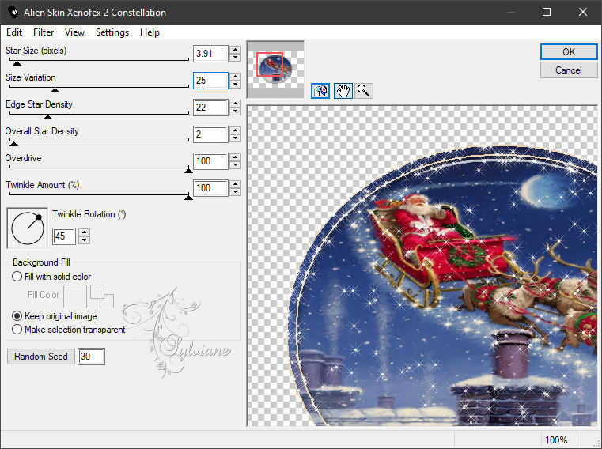The image size is (602, 449).
Task: Click the foreground/background color chips icon
Action: click(102, 296)
